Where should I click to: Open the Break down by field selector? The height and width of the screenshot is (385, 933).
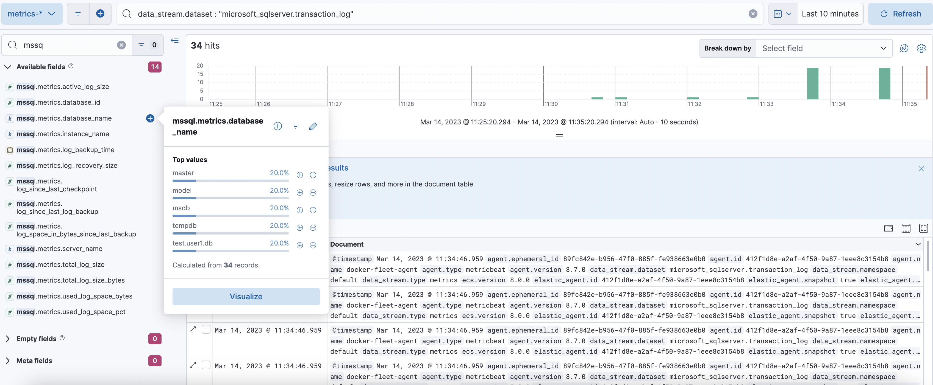click(x=823, y=48)
